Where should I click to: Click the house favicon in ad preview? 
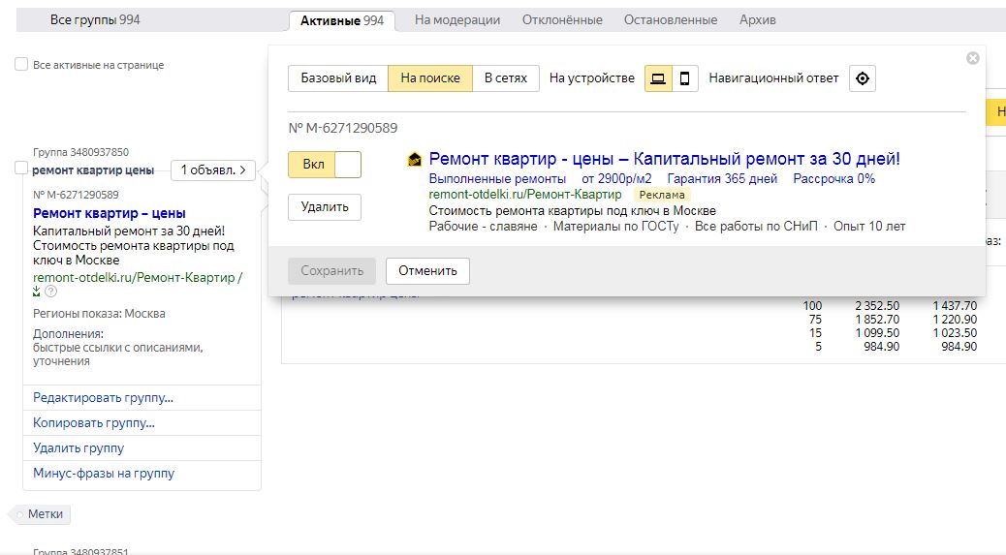(415, 159)
